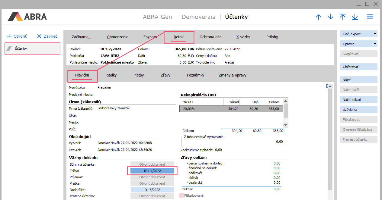382x200 pixels.
Task: Click the down arrow navigation icon
Action: click(x=331, y=17)
